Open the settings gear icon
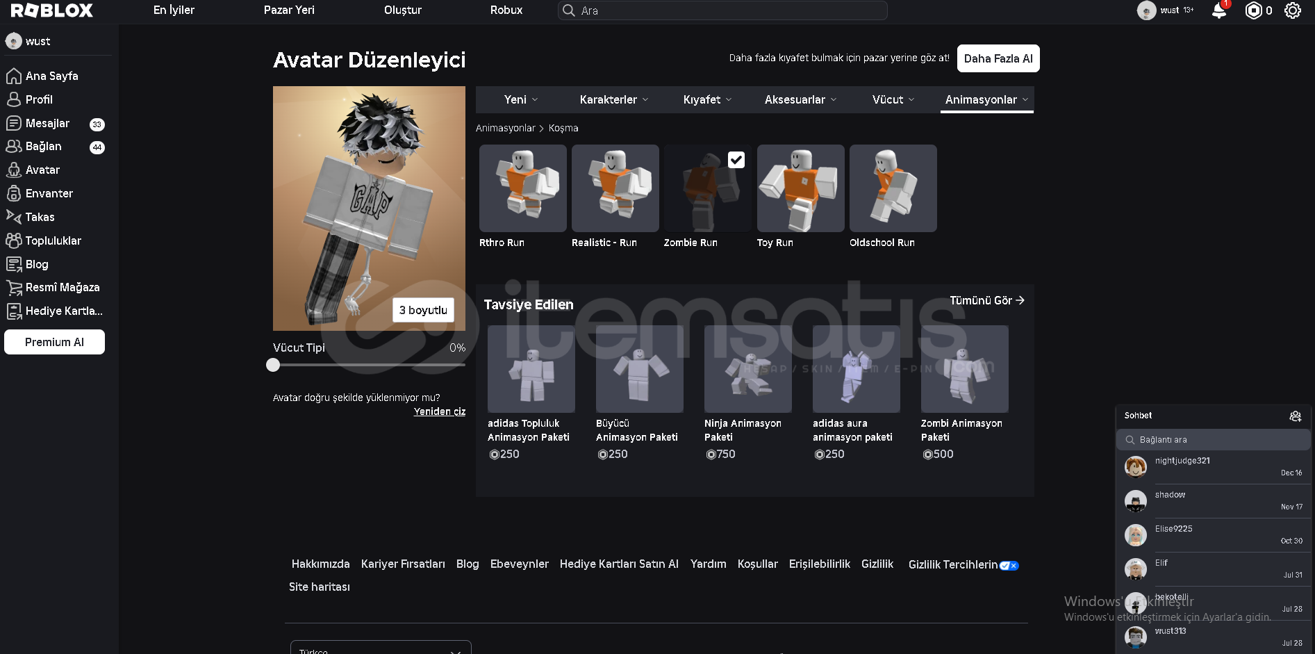 point(1292,10)
